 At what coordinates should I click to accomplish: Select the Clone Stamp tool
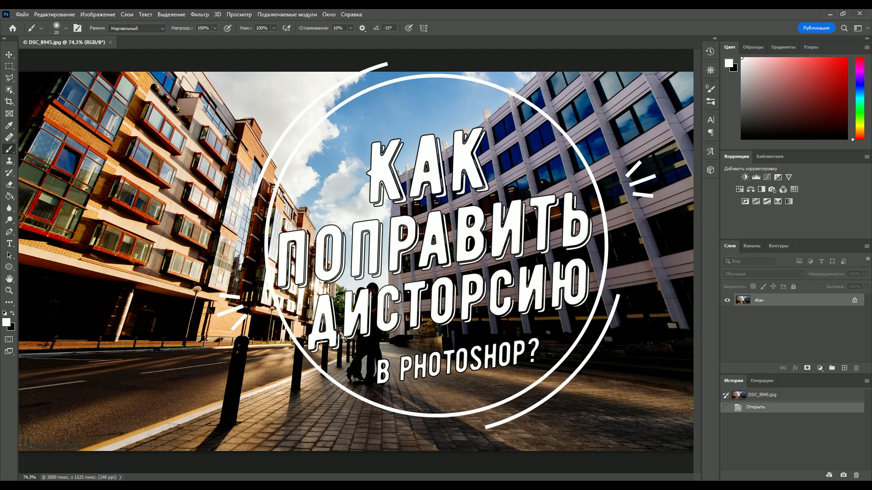(x=9, y=161)
